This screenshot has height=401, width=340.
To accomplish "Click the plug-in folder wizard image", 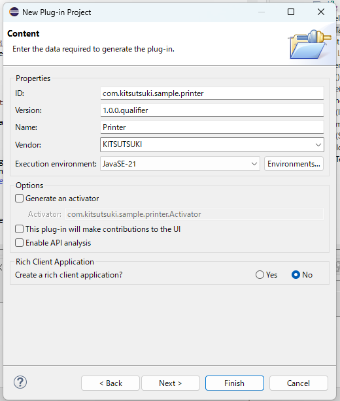I will 310,44.
